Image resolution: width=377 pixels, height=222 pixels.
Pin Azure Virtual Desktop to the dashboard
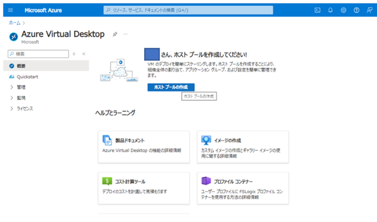coord(115,34)
